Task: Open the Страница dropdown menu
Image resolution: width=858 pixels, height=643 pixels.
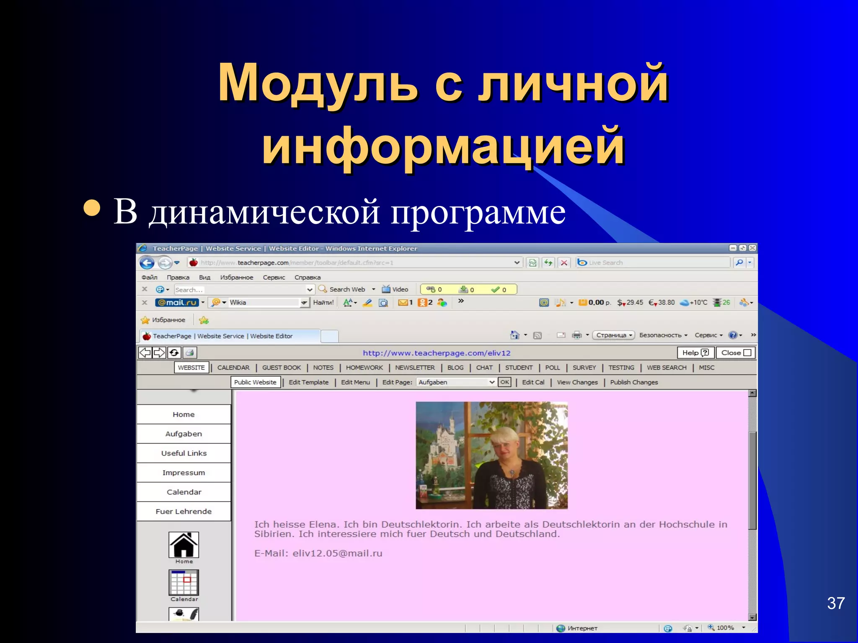Action: pyautogui.click(x=614, y=335)
